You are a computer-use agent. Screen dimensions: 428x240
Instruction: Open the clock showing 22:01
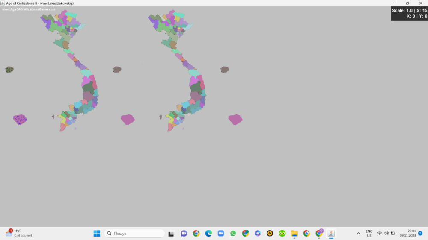[x=408, y=234]
